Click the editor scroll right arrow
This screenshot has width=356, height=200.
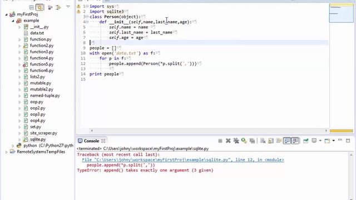(326, 131)
